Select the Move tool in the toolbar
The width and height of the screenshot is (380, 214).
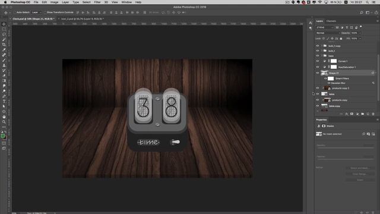pyautogui.click(x=4, y=24)
